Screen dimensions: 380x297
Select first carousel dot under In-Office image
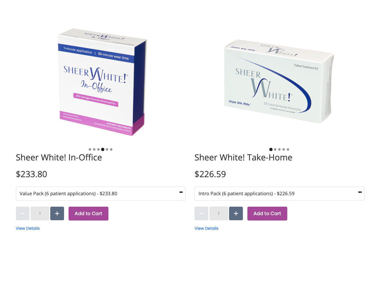[x=90, y=149]
